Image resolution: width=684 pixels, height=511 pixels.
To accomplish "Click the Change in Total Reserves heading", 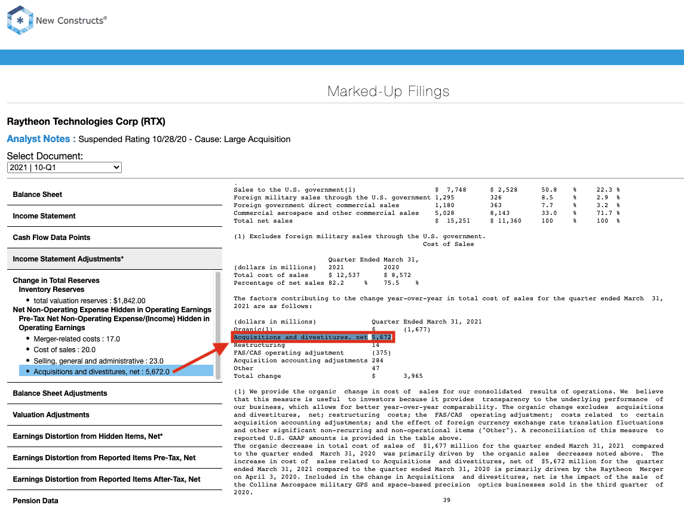I will (56, 281).
